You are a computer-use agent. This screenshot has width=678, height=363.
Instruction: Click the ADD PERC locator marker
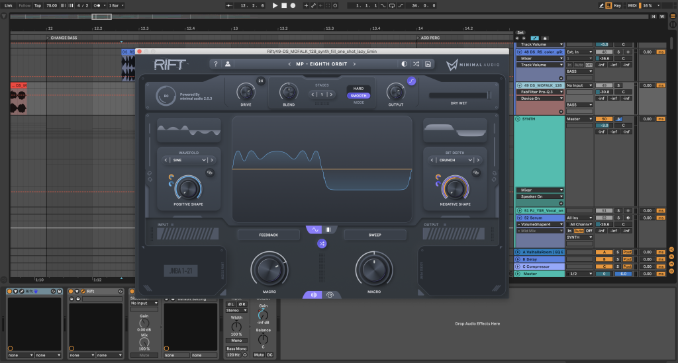[x=428, y=38]
